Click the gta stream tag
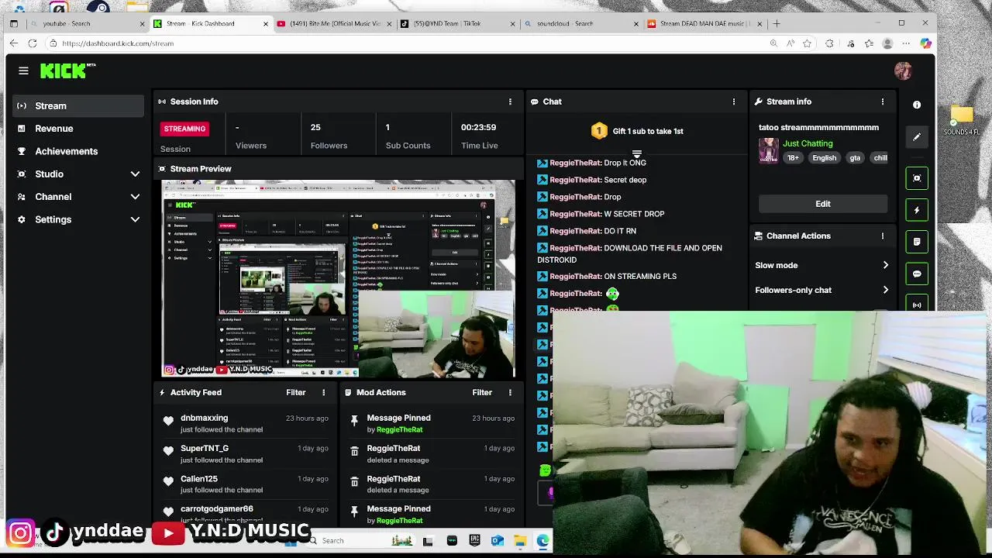 [855, 158]
